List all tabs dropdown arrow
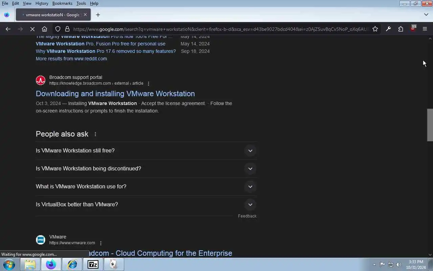Viewport: 433px width, 271px height. 426,15
